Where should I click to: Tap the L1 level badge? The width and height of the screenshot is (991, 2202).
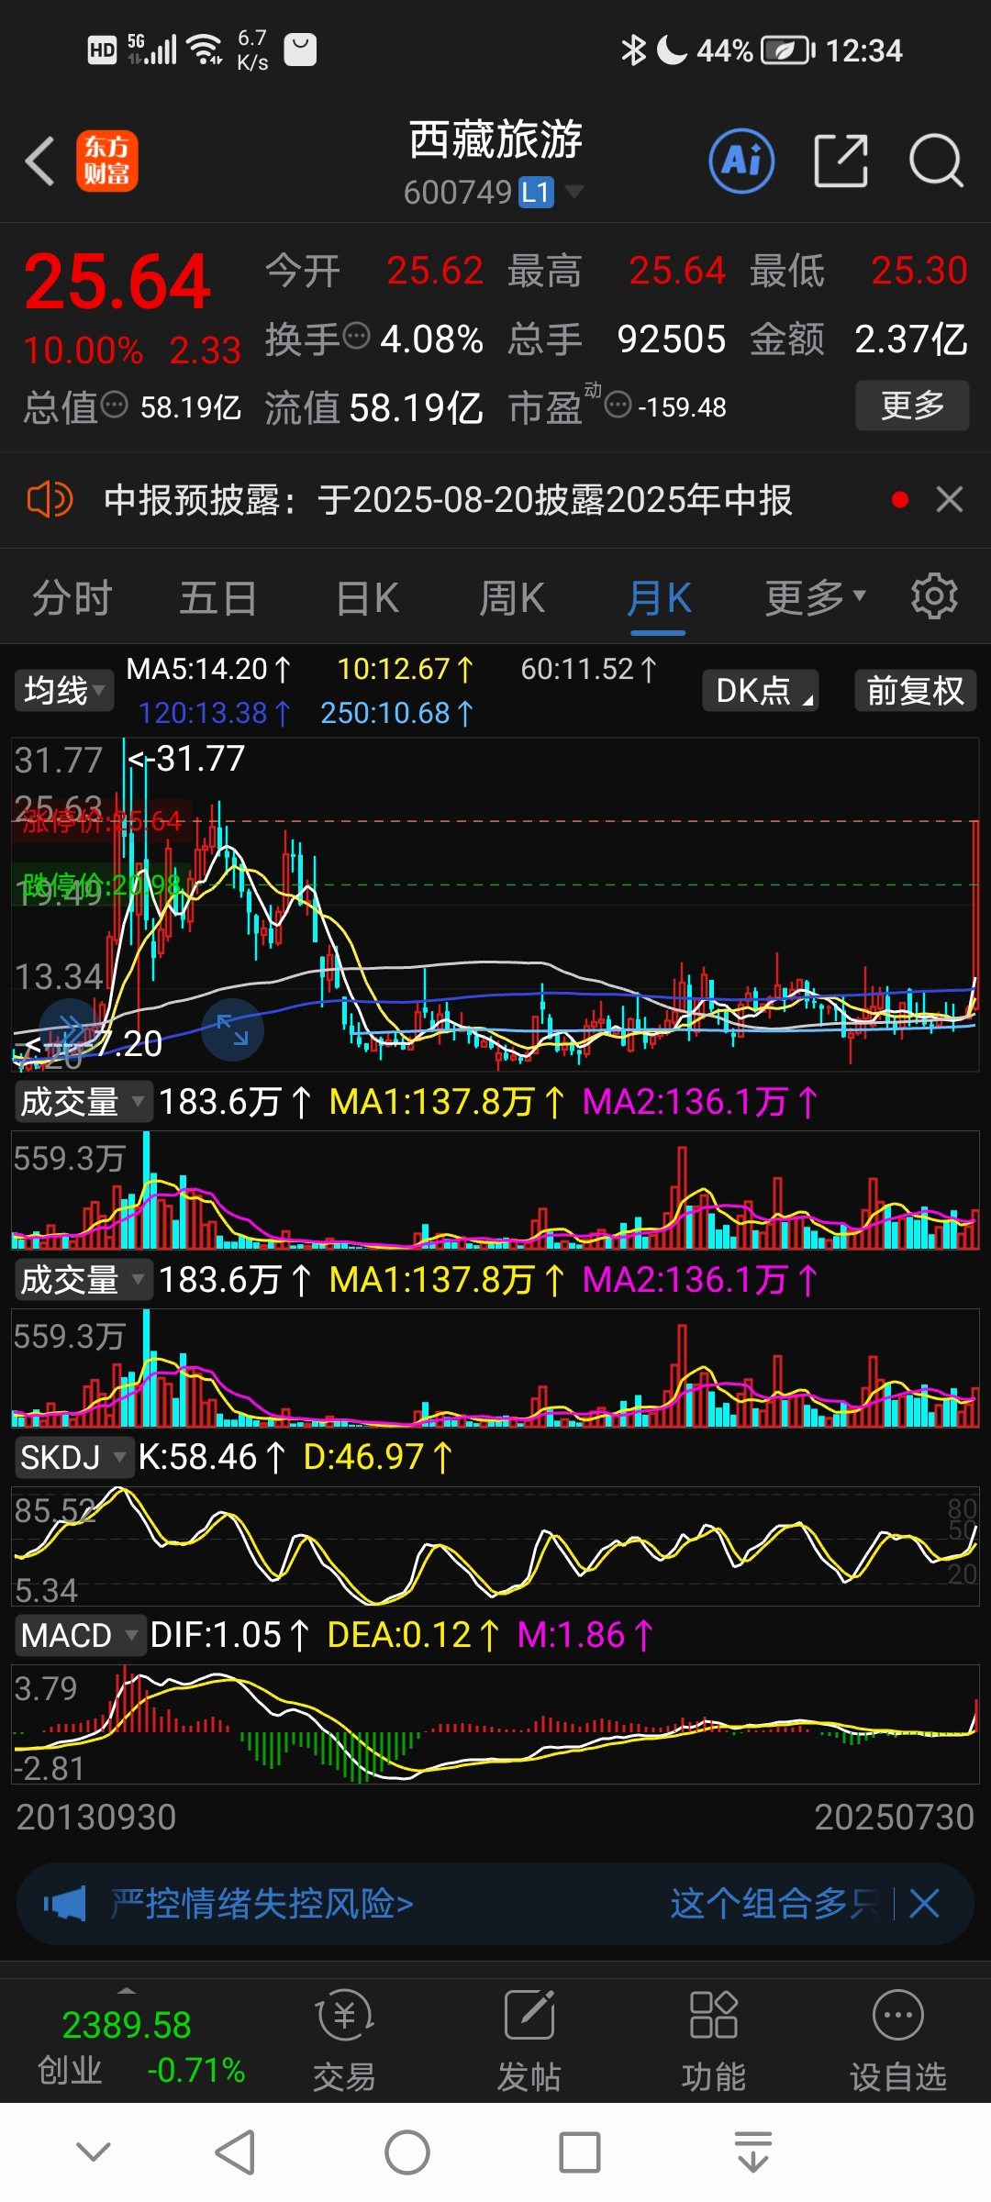tap(536, 192)
